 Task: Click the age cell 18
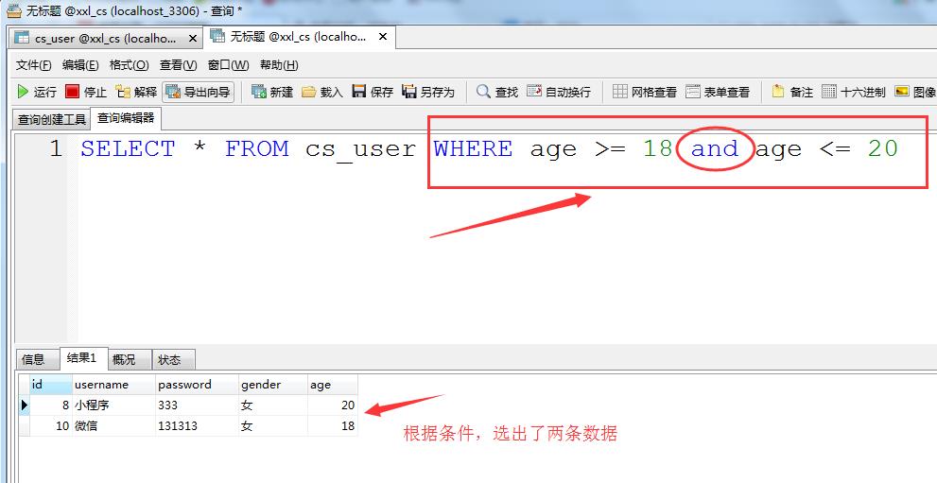click(333, 425)
